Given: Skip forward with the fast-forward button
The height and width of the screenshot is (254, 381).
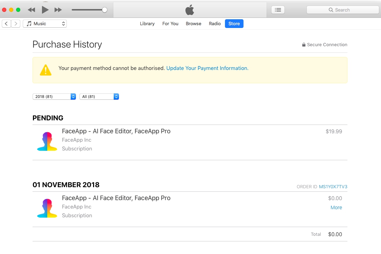Looking at the screenshot, I should 58,10.
